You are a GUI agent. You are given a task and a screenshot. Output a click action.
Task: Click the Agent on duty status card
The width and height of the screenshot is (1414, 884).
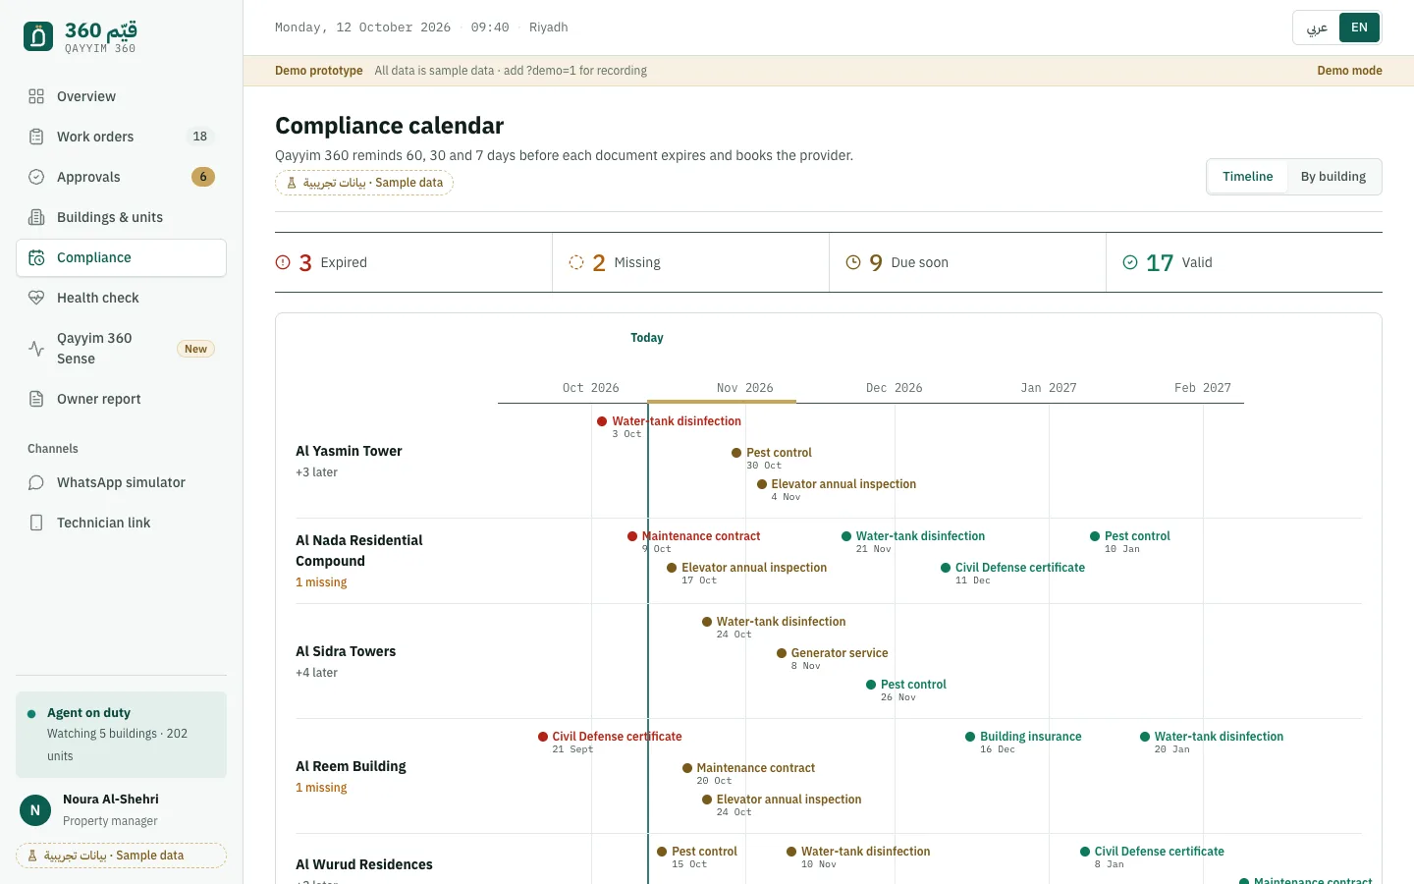[x=122, y=735]
